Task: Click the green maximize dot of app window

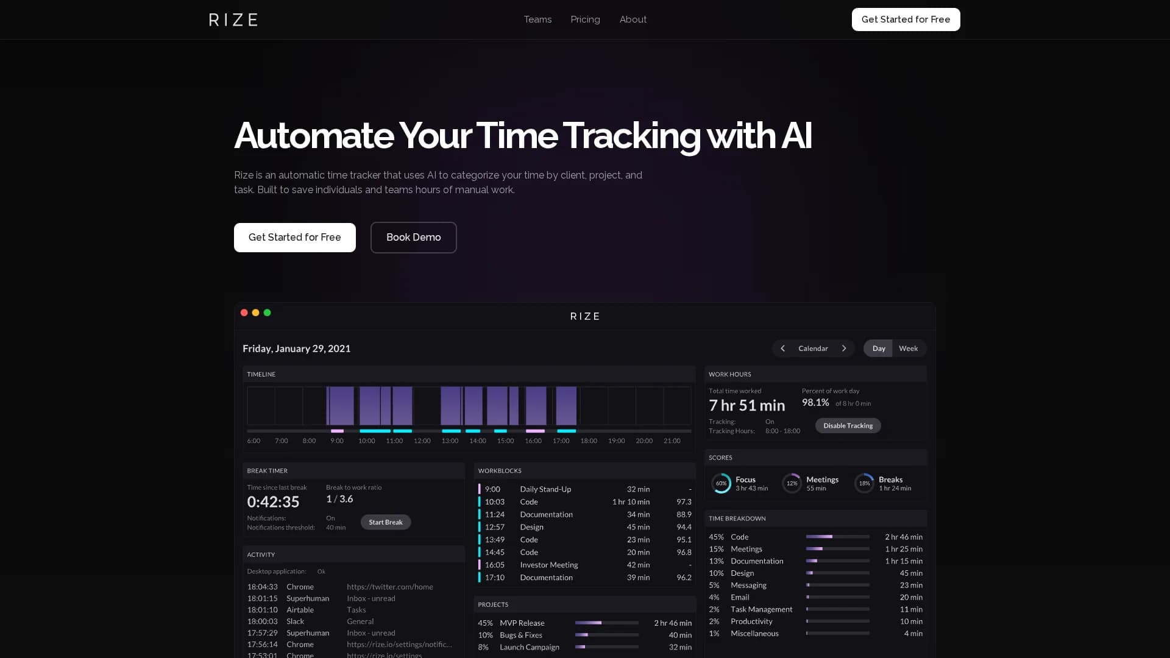Action: coord(267,313)
